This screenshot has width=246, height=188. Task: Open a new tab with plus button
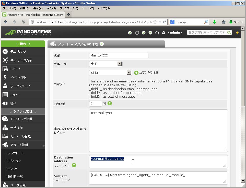[68, 15]
